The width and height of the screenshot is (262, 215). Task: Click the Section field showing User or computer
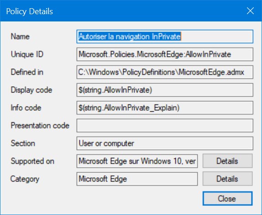coord(165,143)
